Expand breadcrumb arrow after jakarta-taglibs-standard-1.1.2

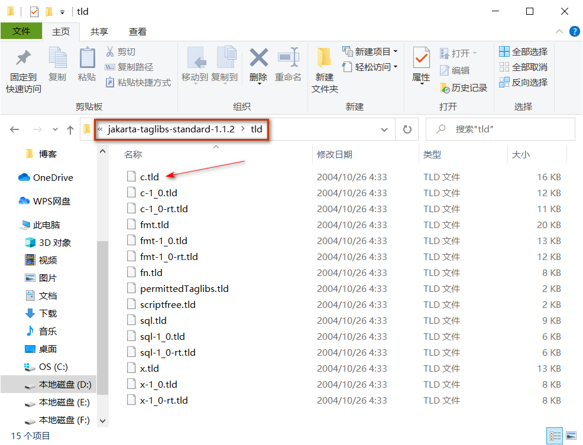coord(243,129)
